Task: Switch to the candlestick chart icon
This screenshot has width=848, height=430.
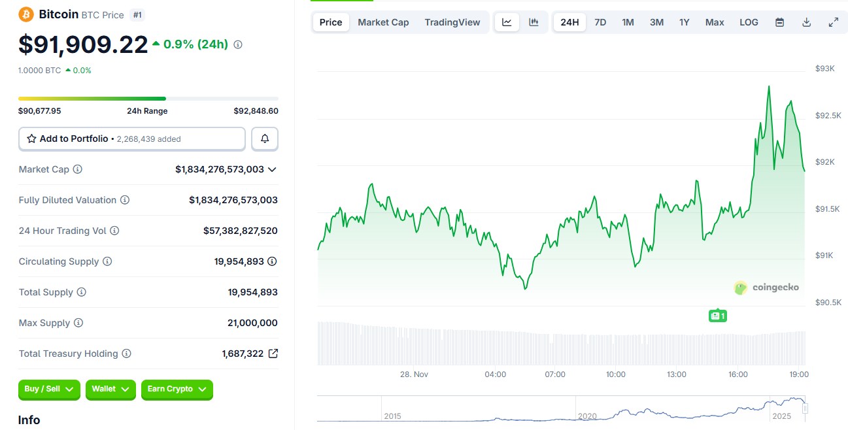Action: [x=534, y=22]
